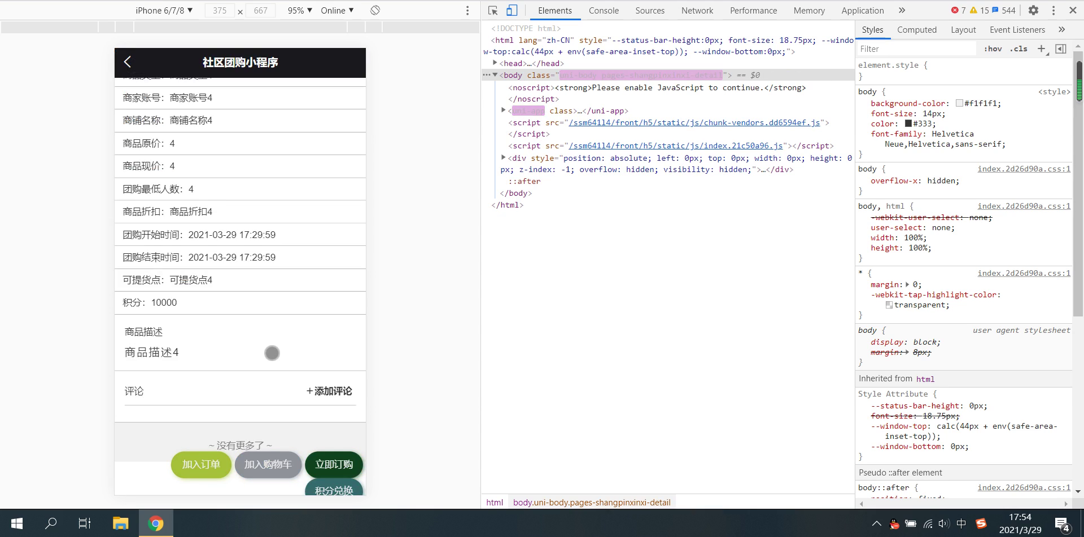Click the 加入购物车 gray button

[268, 464]
